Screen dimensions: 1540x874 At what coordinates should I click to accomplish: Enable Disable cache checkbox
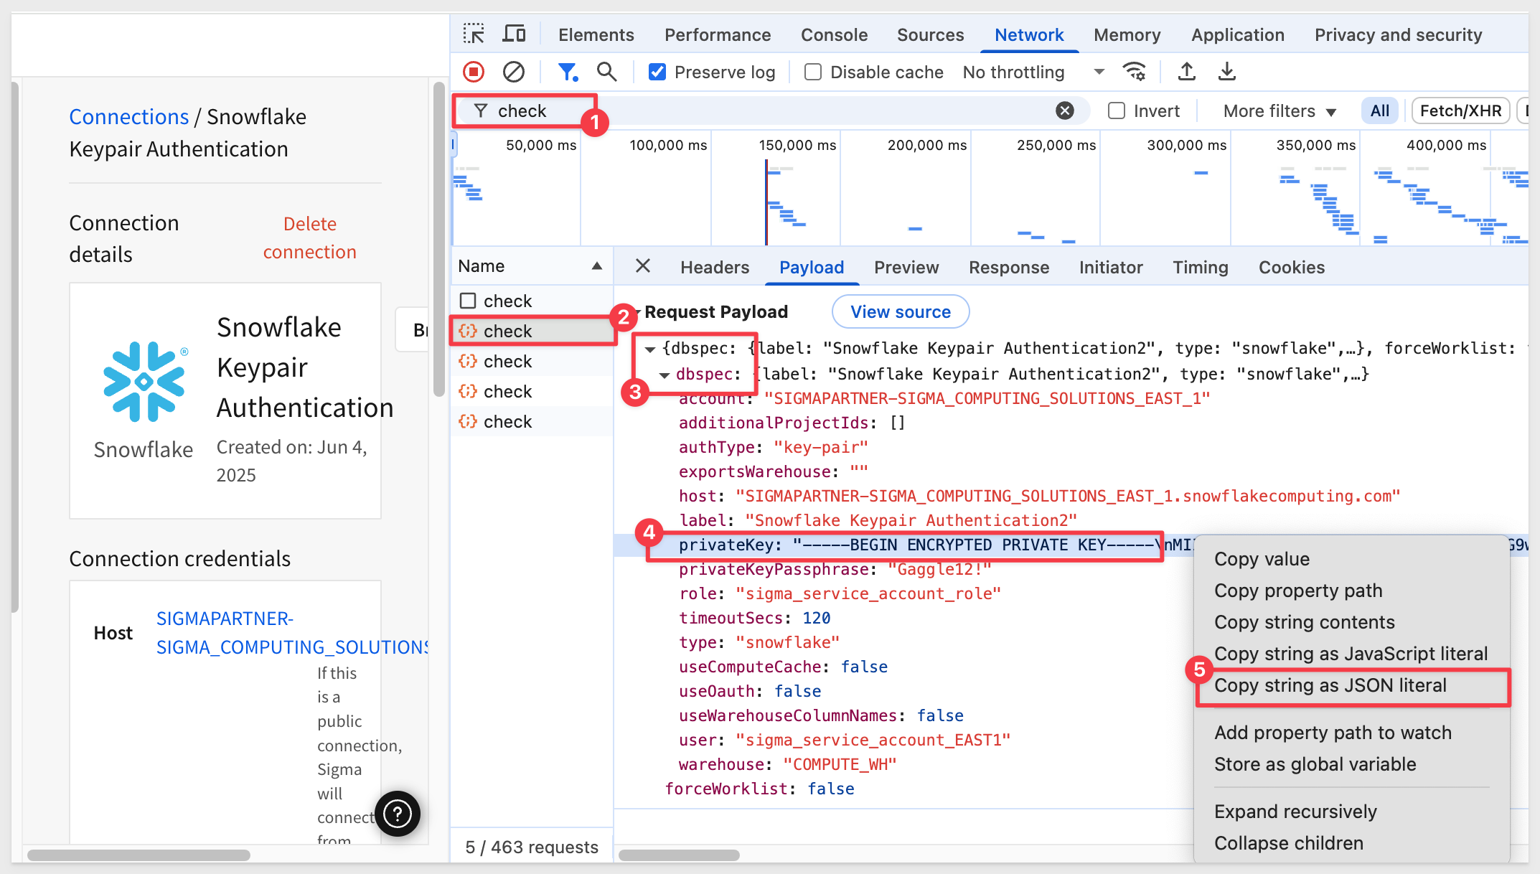click(813, 72)
